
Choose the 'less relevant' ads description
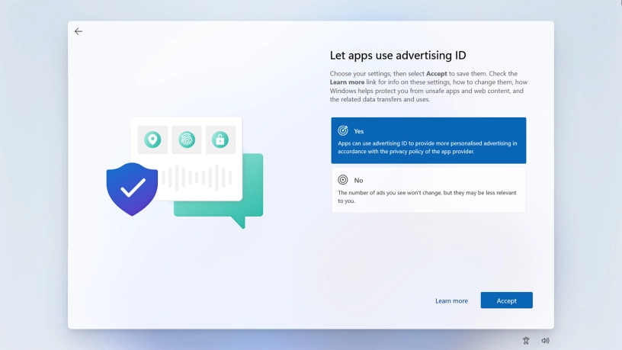(428, 197)
